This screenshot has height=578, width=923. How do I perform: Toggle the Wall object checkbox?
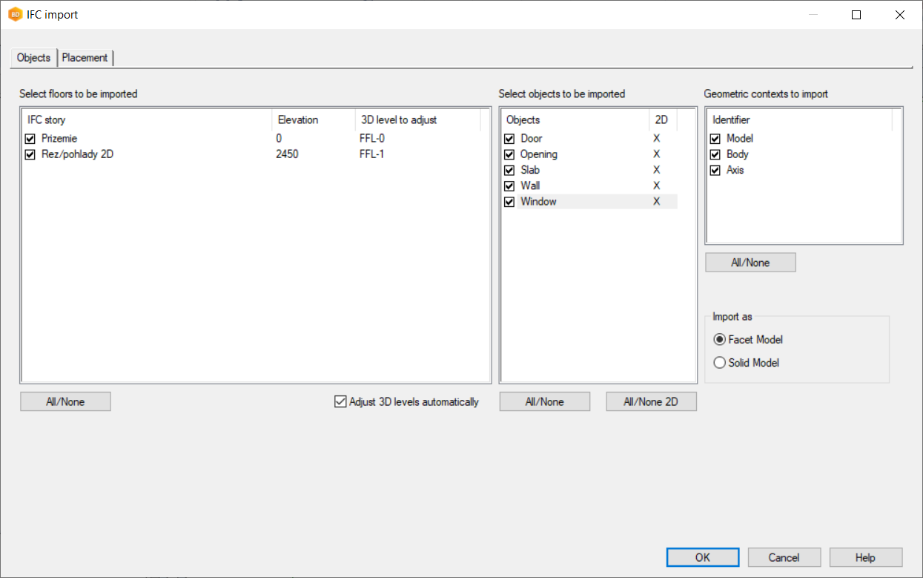509,186
